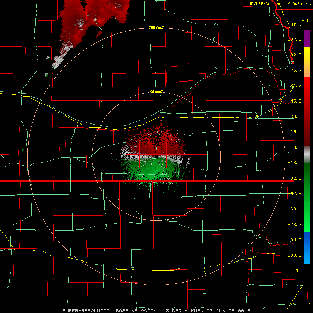Pick the black TH segment of color bar
Screen dimensions: 313x313
tap(307, 271)
